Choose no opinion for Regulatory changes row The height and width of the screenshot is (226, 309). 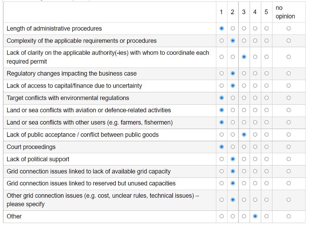point(288,74)
